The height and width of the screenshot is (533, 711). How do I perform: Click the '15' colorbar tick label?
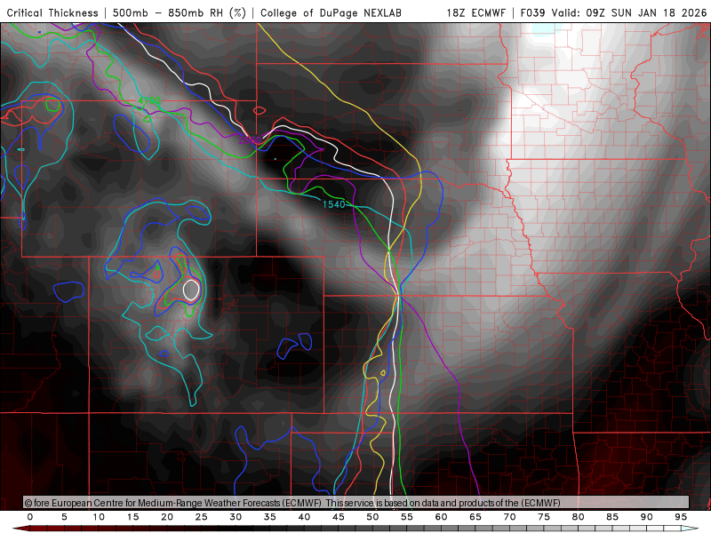pyautogui.click(x=132, y=517)
